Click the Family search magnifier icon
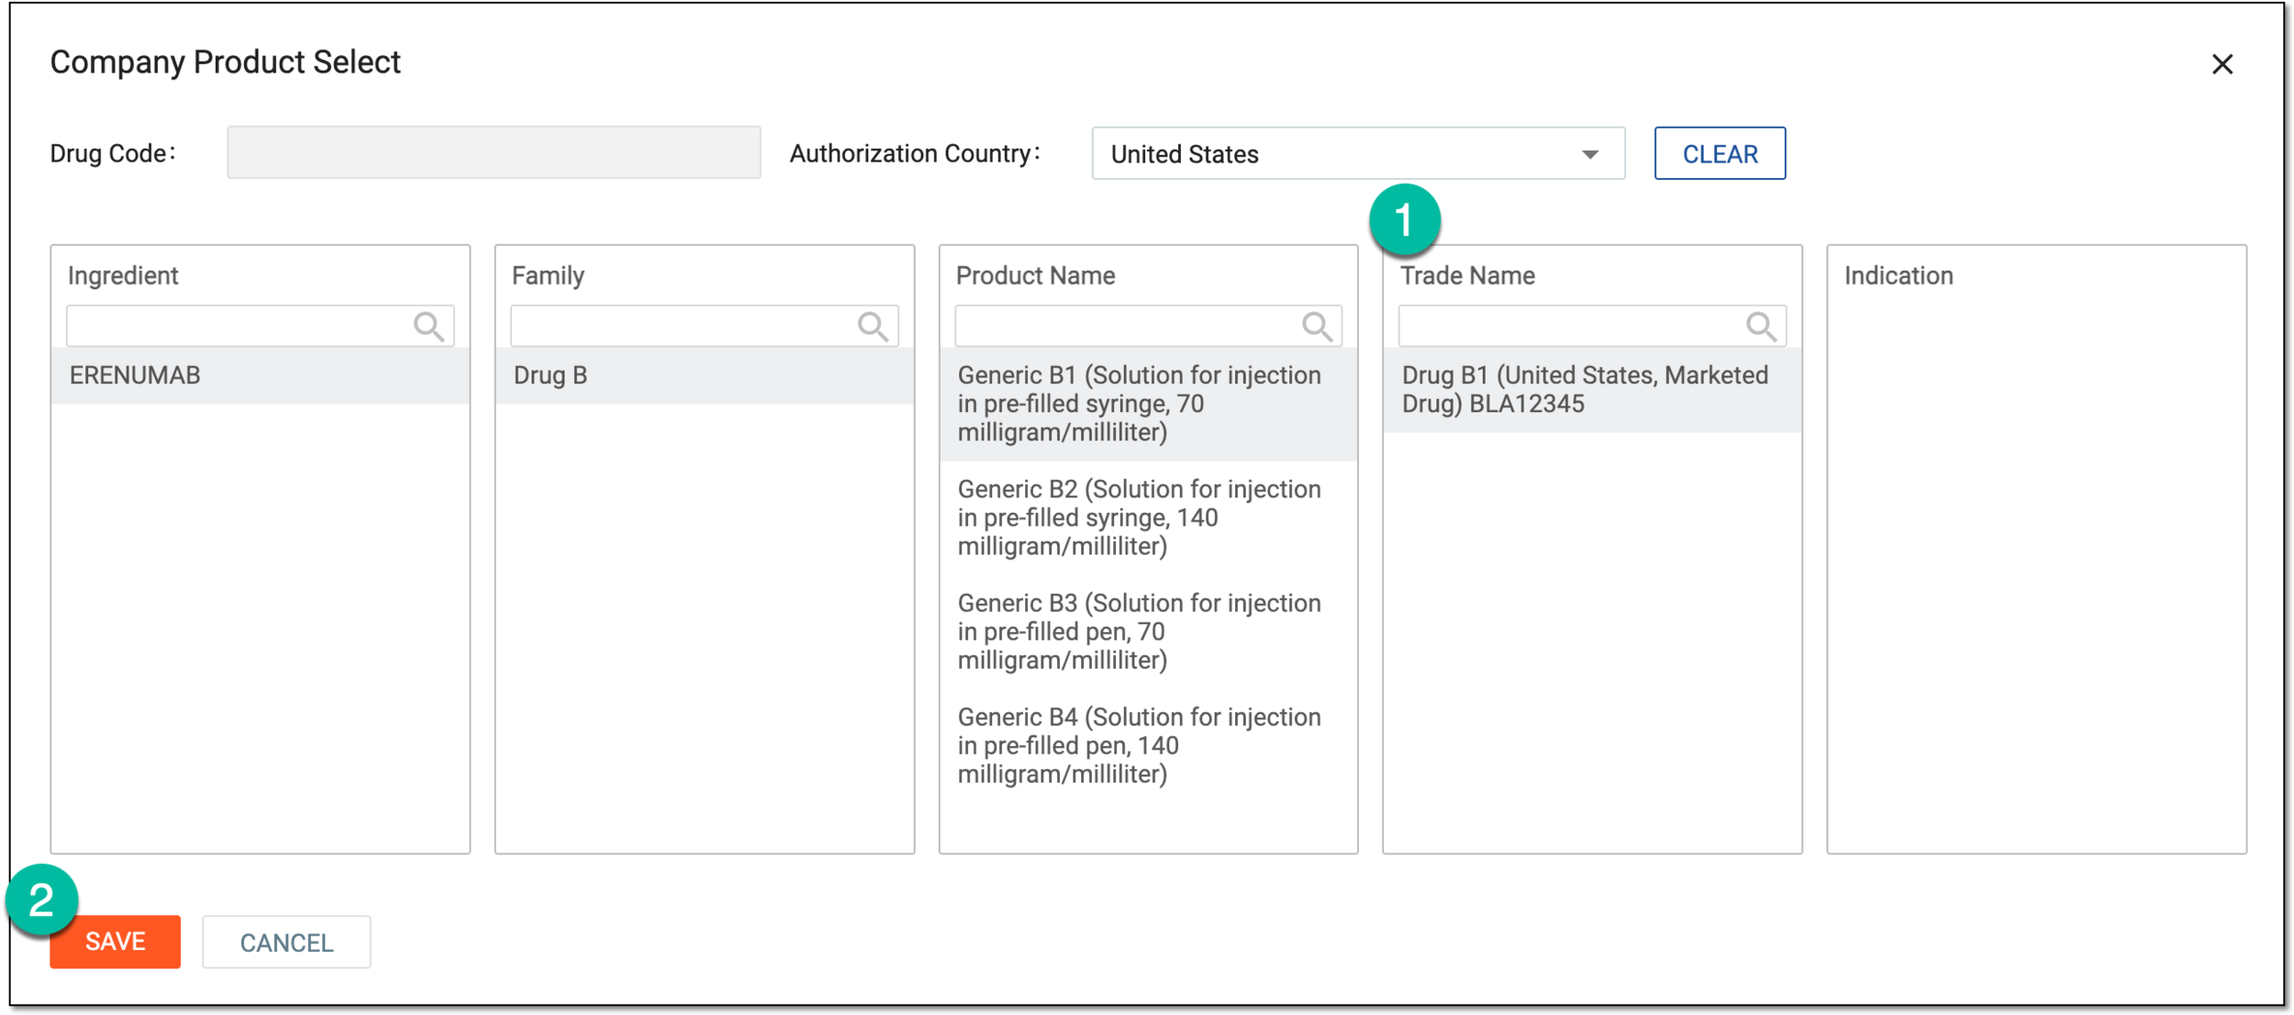Image resolution: width=2294 pixels, height=1015 pixels. (x=873, y=326)
